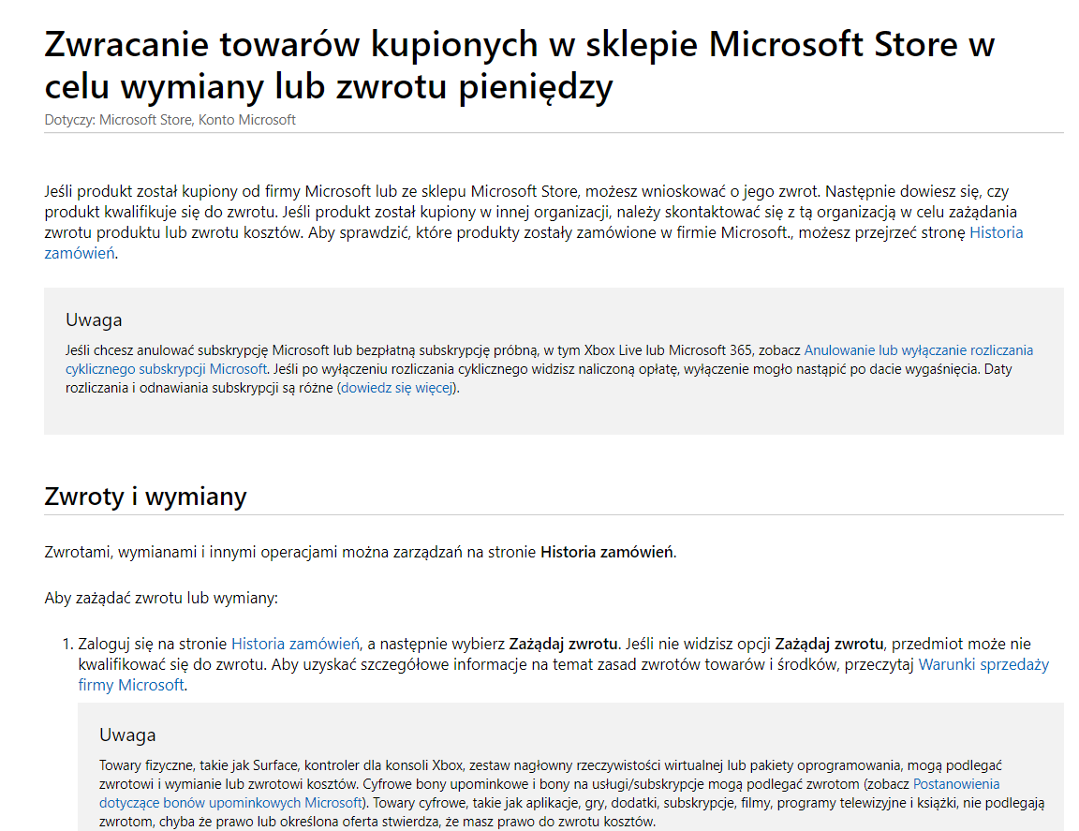The height and width of the screenshot is (831, 1079).
Task: Click 'Aby zażądać zwrotu lub wymiany:' text
Action: tap(161, 598)
